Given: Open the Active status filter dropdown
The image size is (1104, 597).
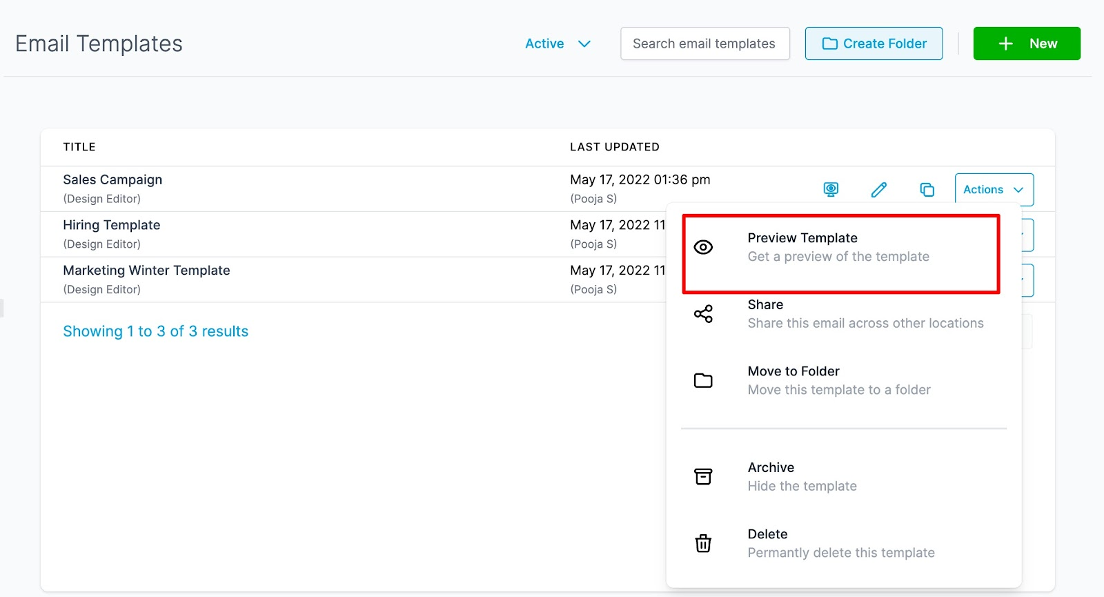Looking at the screenshot, I should [558, 43].
